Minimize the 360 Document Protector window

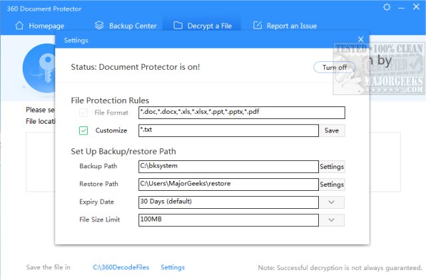[401, 7]
